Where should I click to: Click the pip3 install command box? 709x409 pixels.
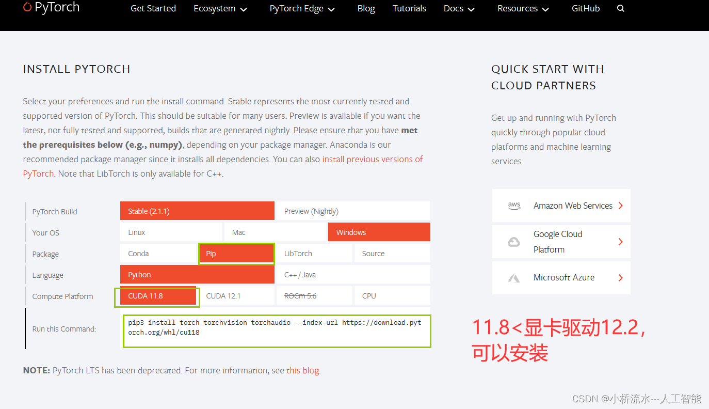[277, 331]
